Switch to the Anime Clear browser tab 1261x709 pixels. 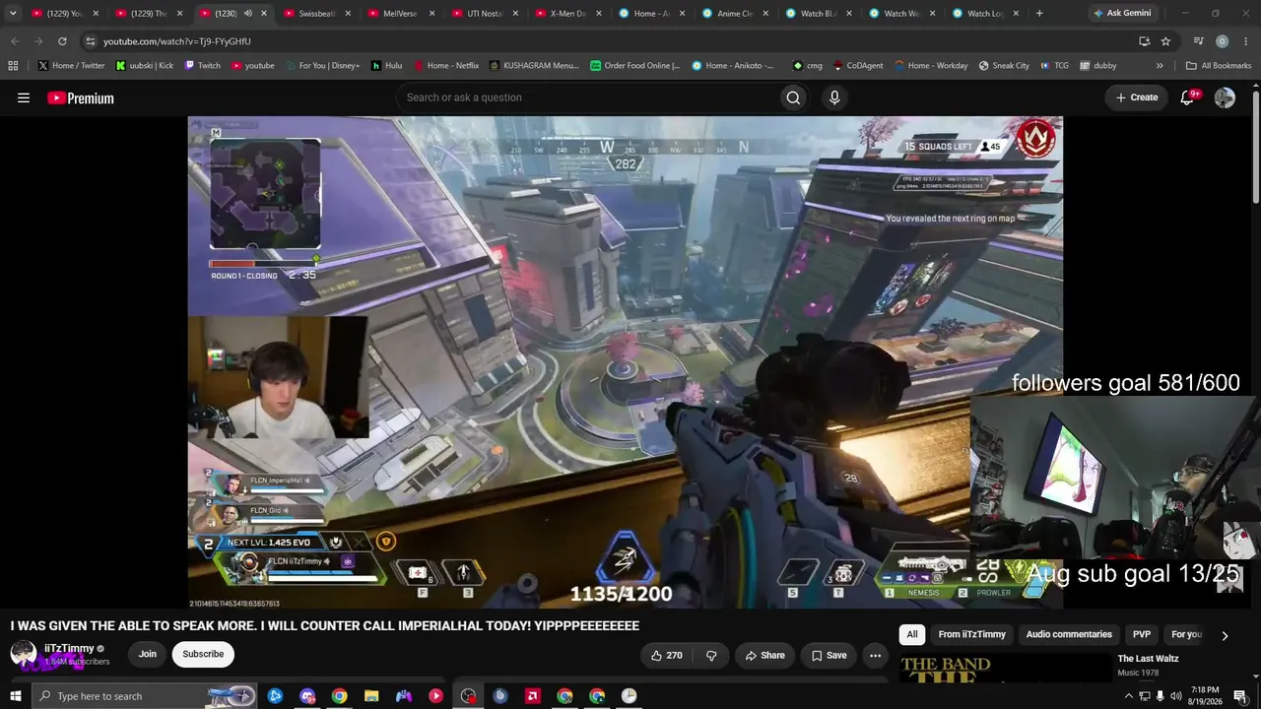coord(734,14)
